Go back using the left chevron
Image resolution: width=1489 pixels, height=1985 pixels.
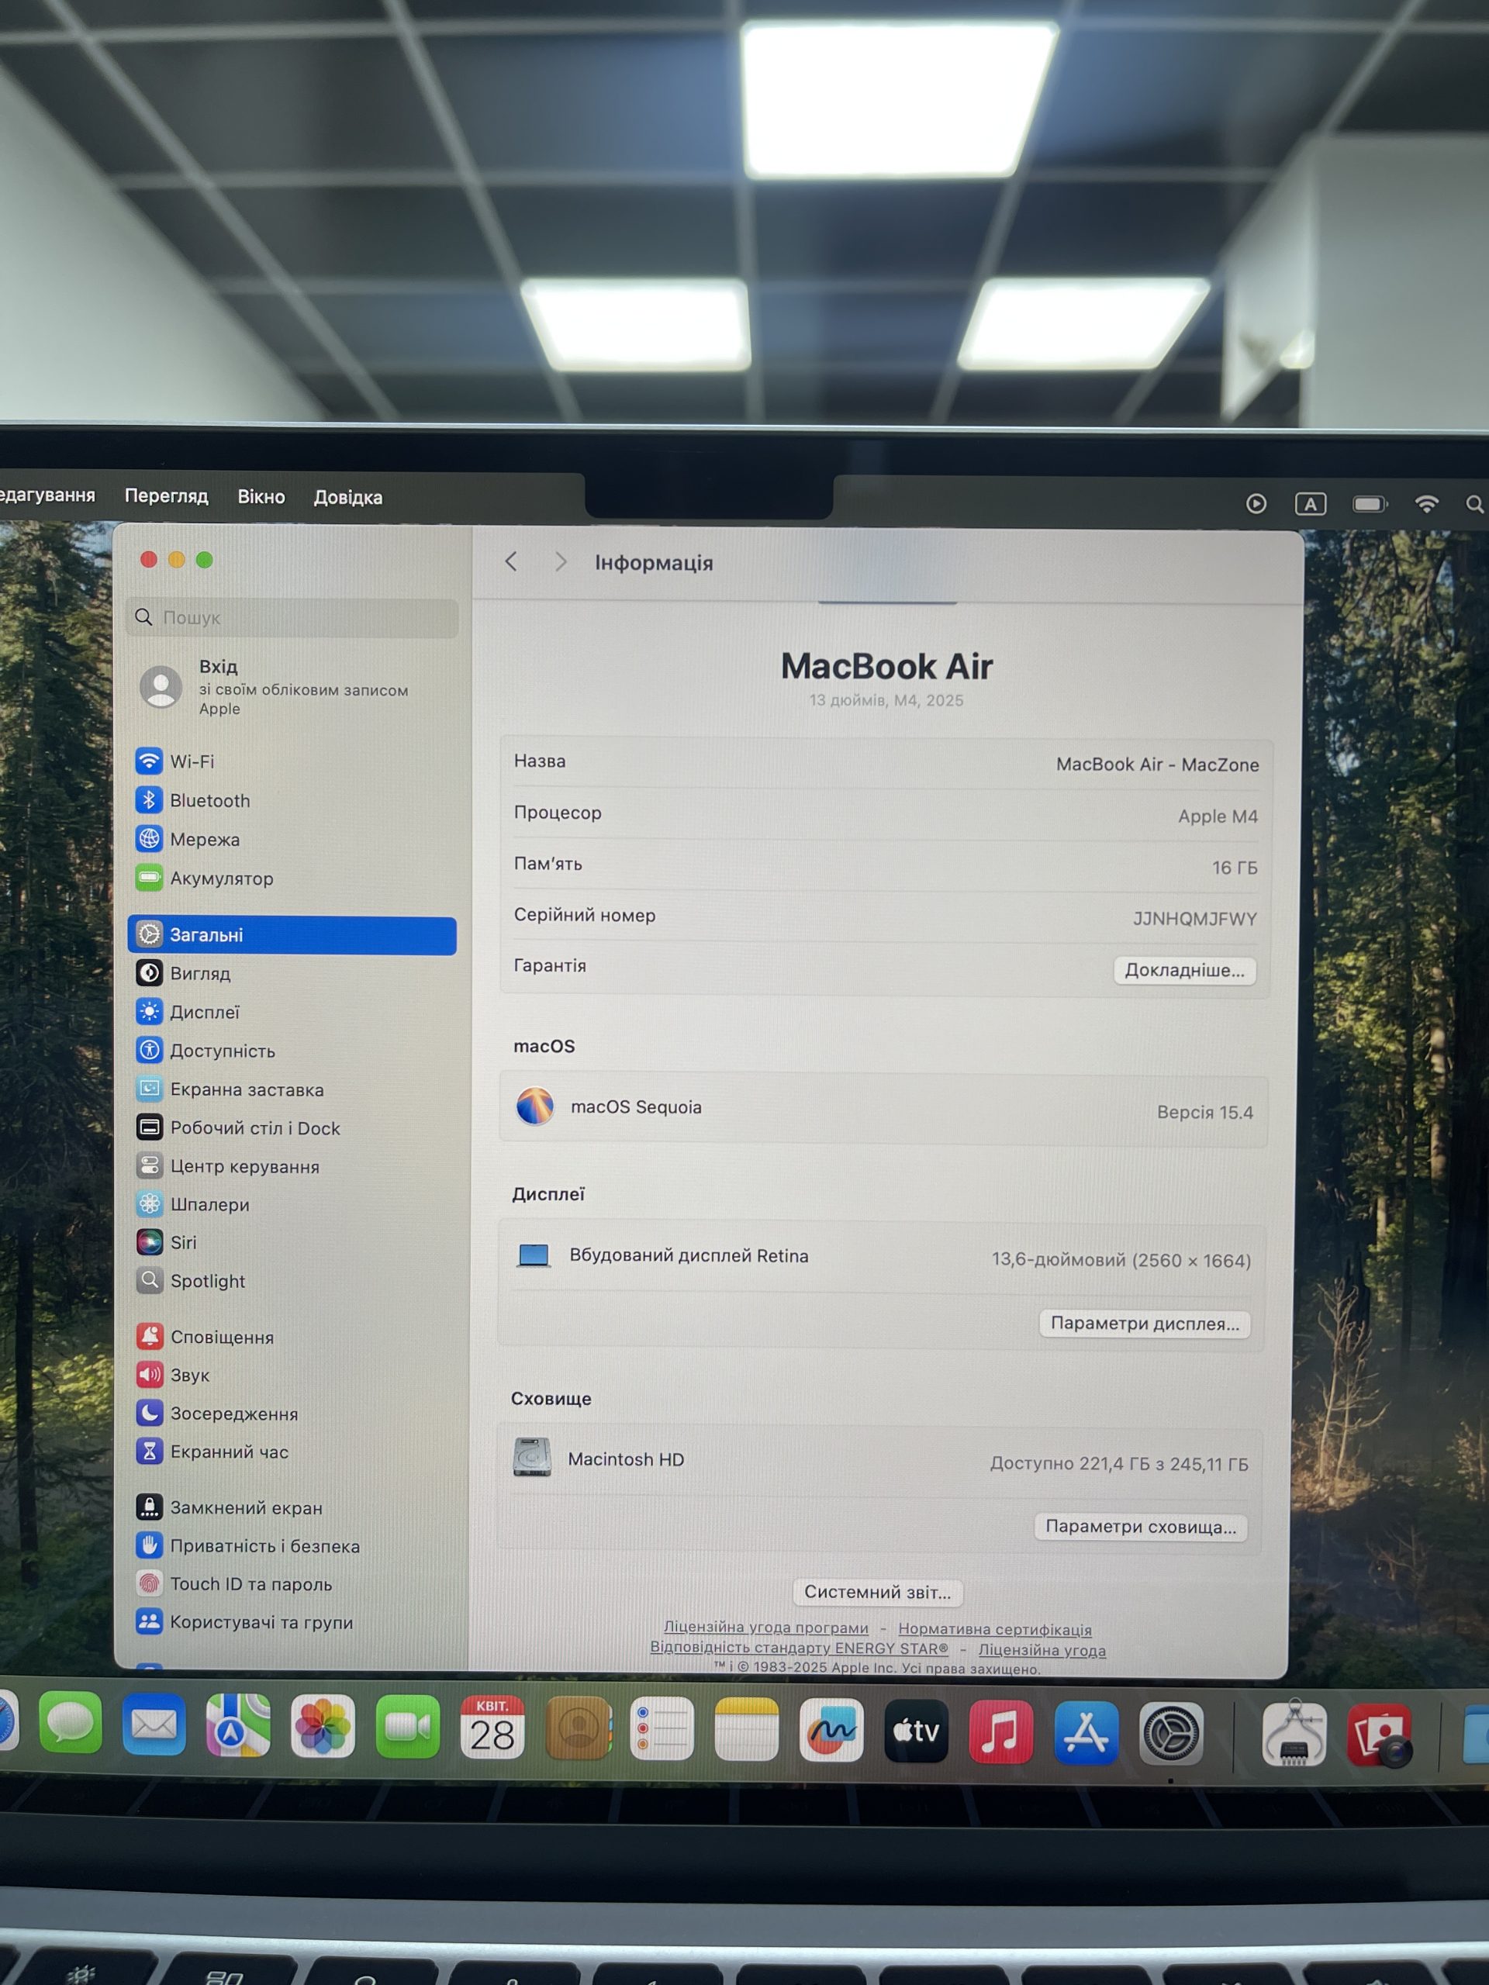pyautogui.click(x=512, y=561)
